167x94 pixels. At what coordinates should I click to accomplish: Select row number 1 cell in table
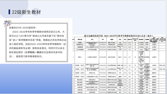73,43
